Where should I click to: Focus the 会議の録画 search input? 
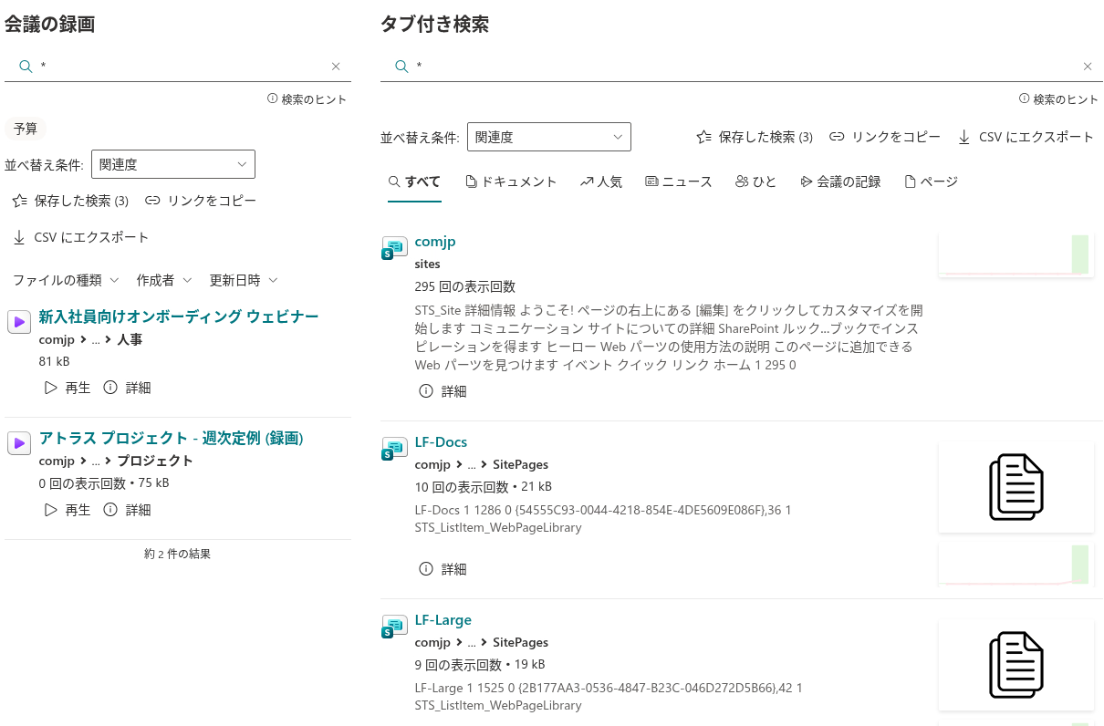(x=181, y=67)
